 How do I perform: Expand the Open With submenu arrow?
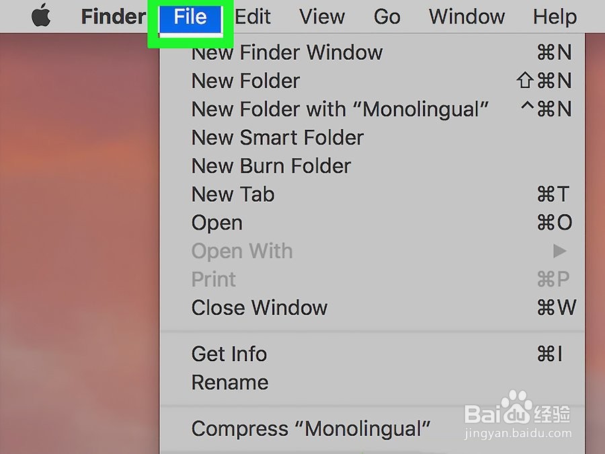pos(559,251)
